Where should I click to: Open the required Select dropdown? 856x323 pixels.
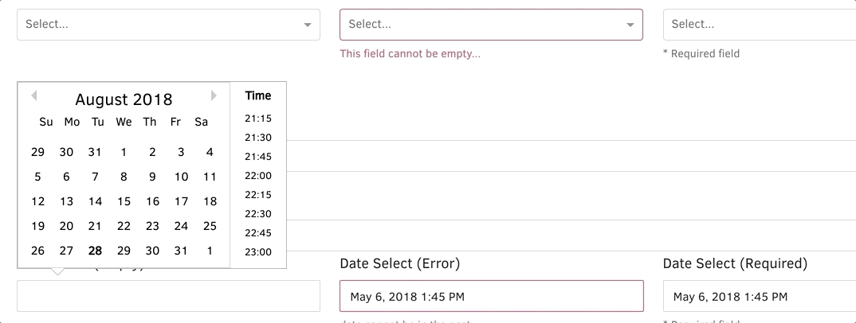(759, 25)
